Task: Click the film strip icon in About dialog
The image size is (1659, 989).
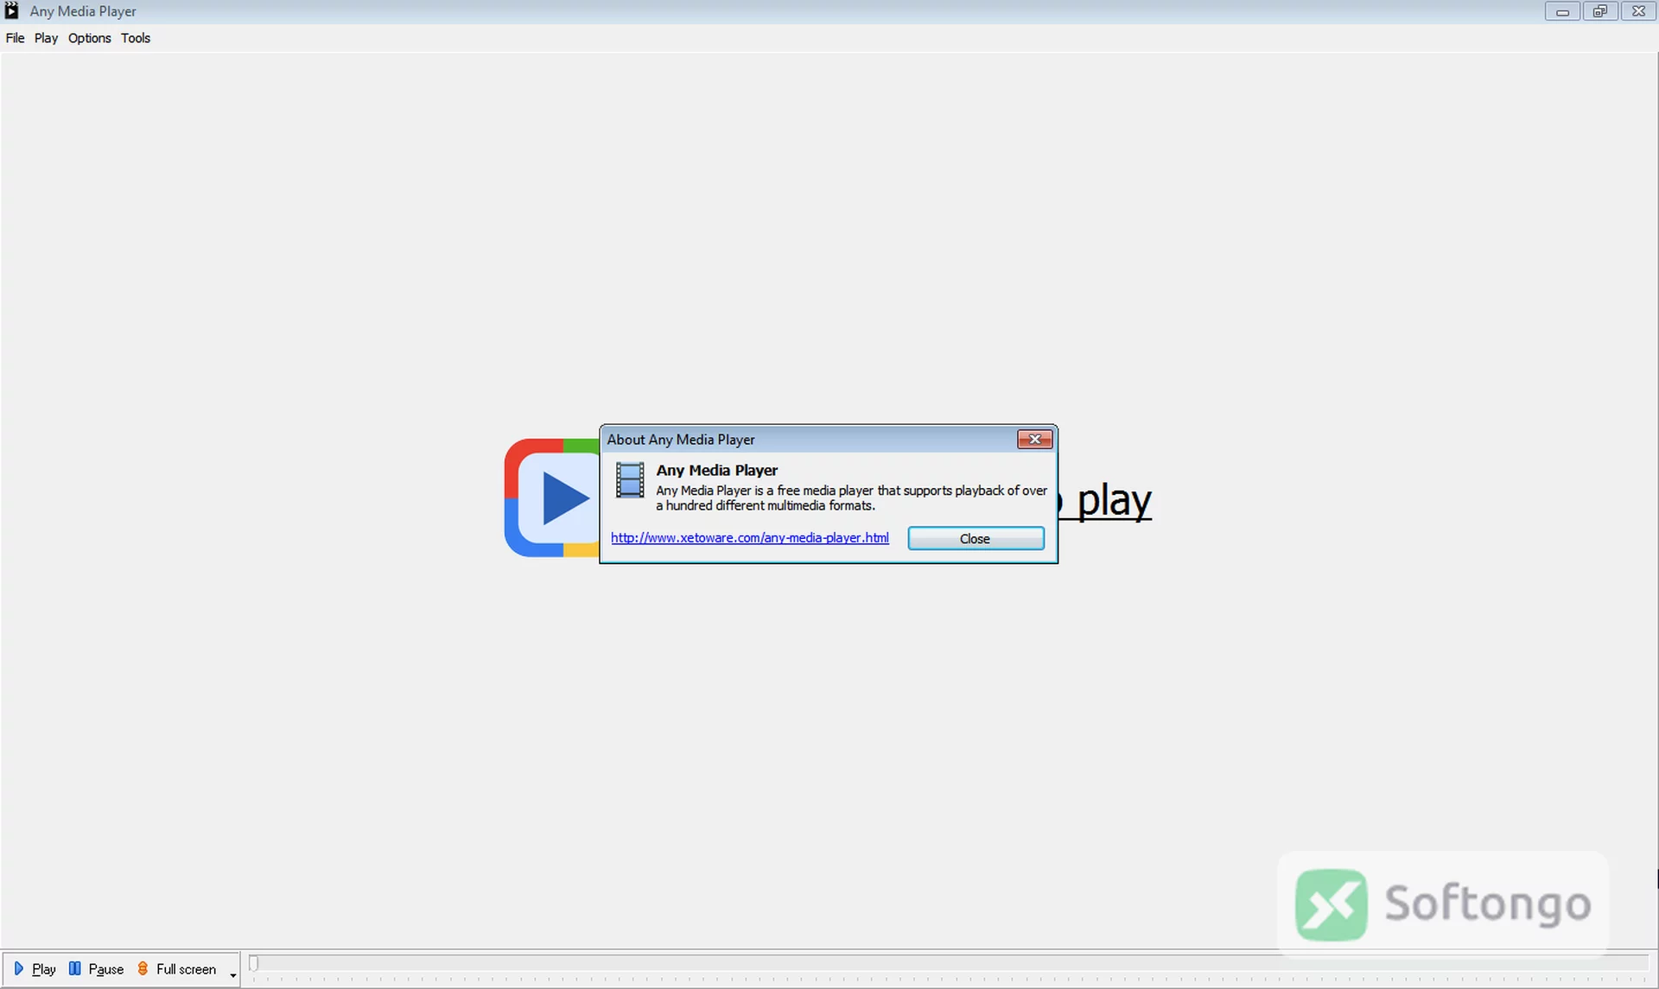Action: [629, 480]
